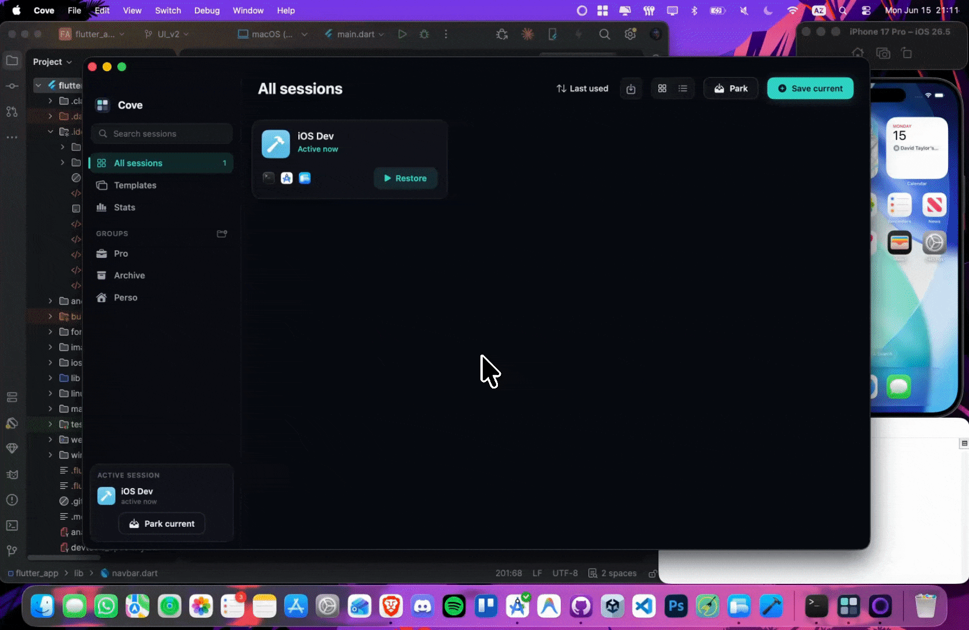
Task: Click the Park button in header
Action: 731,89
